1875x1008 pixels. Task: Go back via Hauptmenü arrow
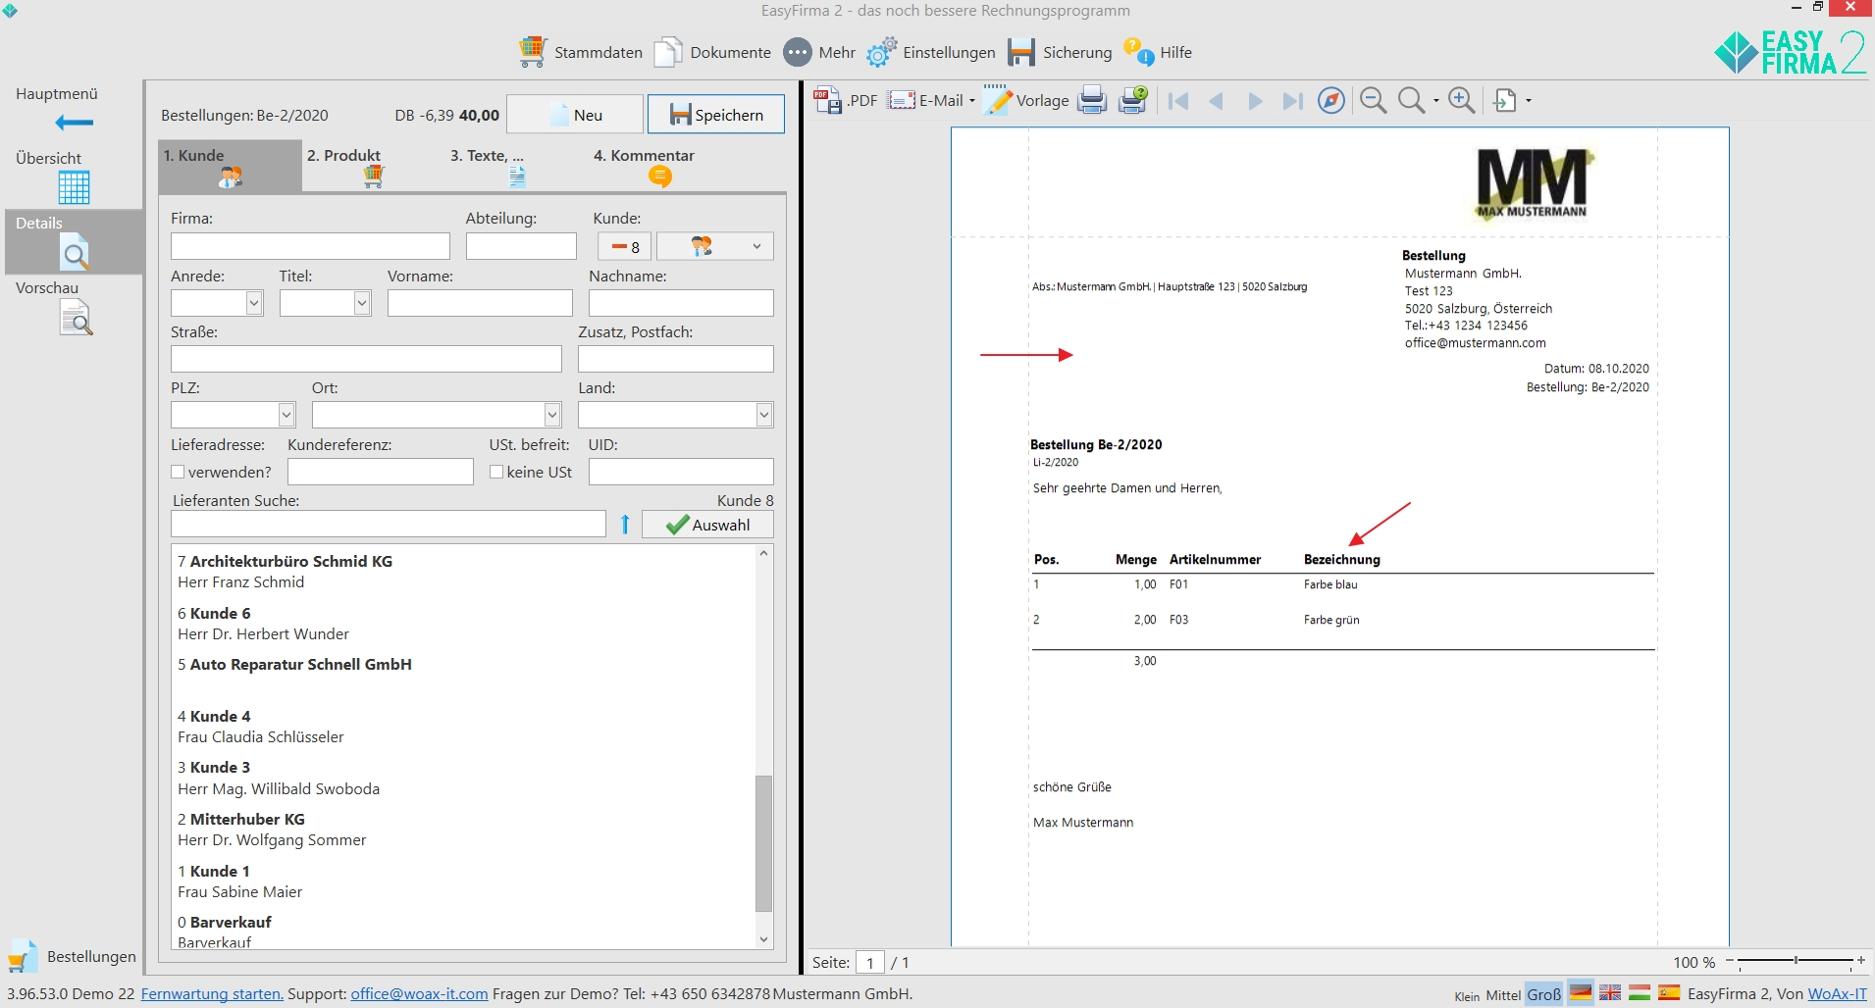pyautogui.click(x=74, y=123)
